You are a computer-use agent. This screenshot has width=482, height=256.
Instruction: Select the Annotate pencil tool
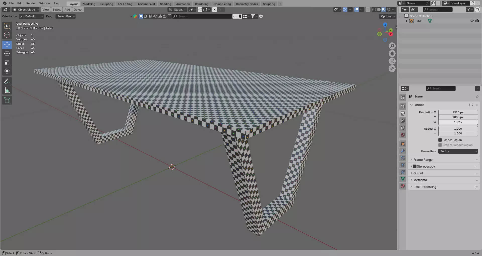(x=7, y=81)
